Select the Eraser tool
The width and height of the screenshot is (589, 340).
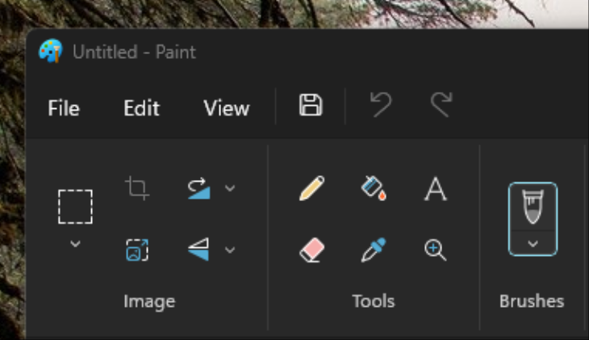pyautogui.click(x=311, y=250)
